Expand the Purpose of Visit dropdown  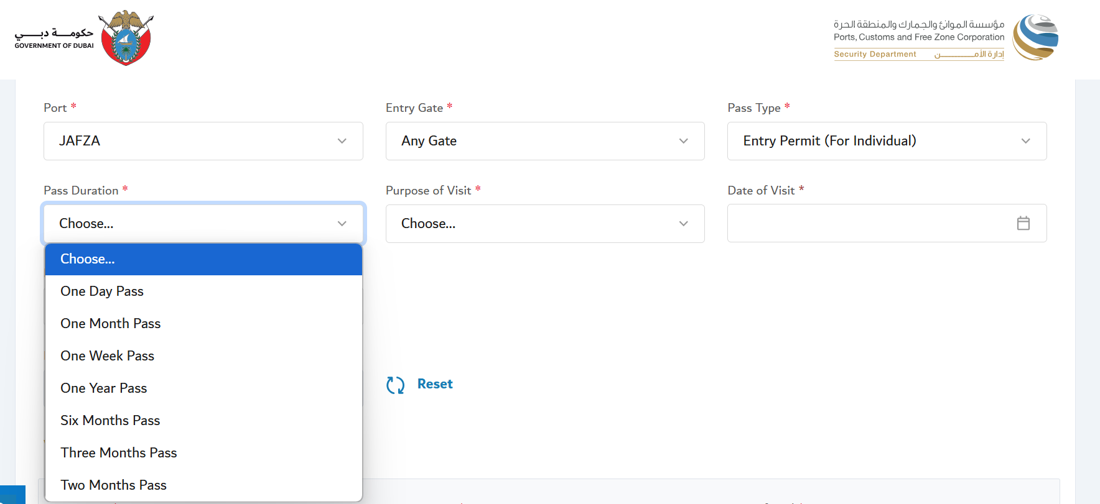[x=544, y=224]
